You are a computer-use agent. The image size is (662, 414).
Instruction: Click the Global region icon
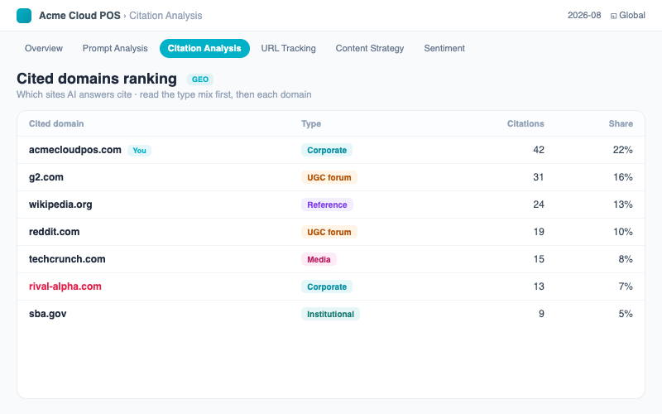tap(613, 16)
